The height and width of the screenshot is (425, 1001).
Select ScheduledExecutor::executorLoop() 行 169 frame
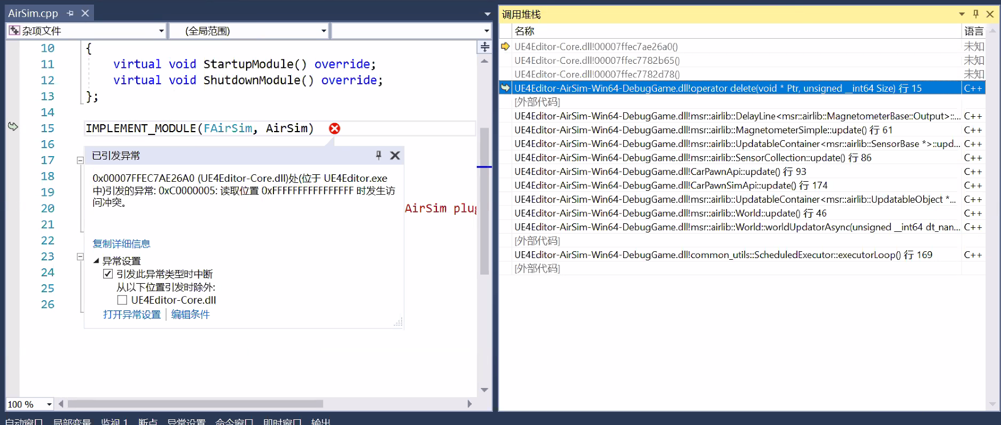(x=742, y=255)
